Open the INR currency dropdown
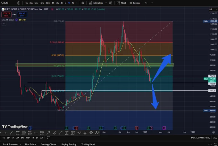Screen dimensions: 218x146 213,9
